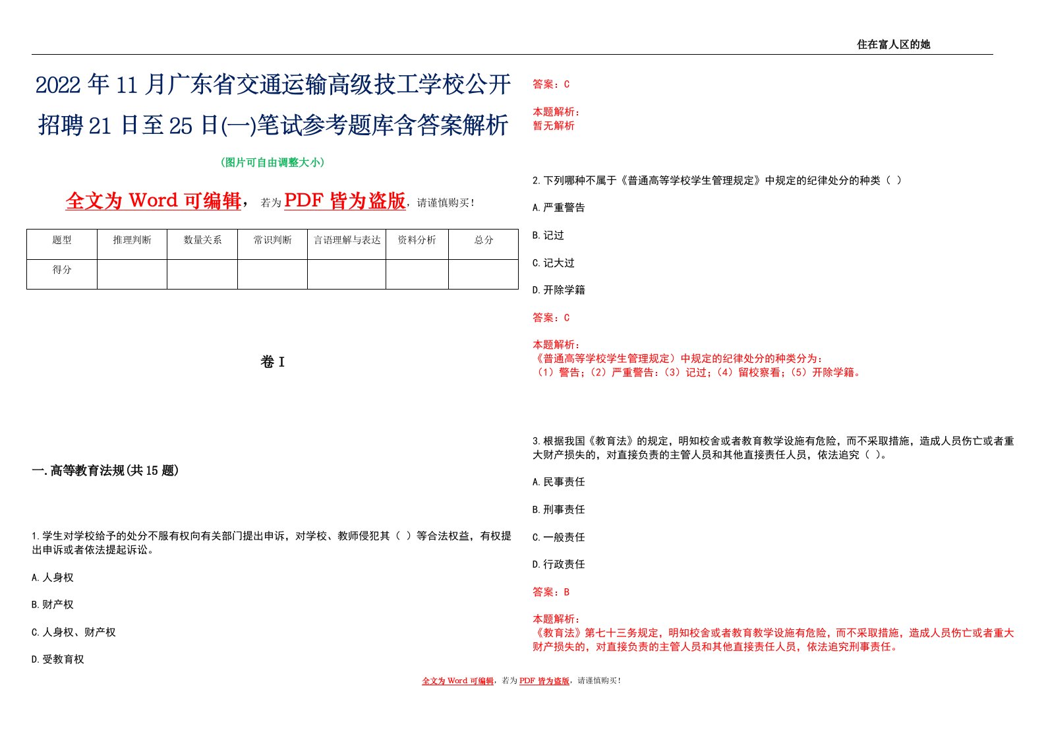Click the explanation citing 《教育法》第七十三条
The width and height of the screenshot is (1046, 740).
point(773,640)
